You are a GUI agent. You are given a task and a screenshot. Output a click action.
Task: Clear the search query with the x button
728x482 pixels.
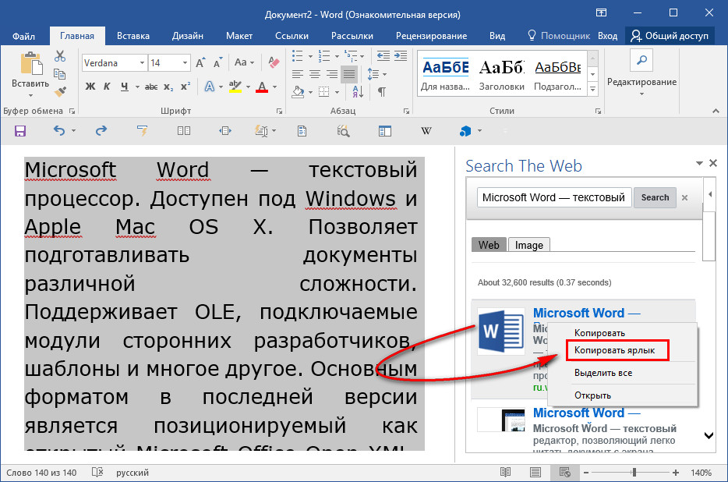(684, 197)
